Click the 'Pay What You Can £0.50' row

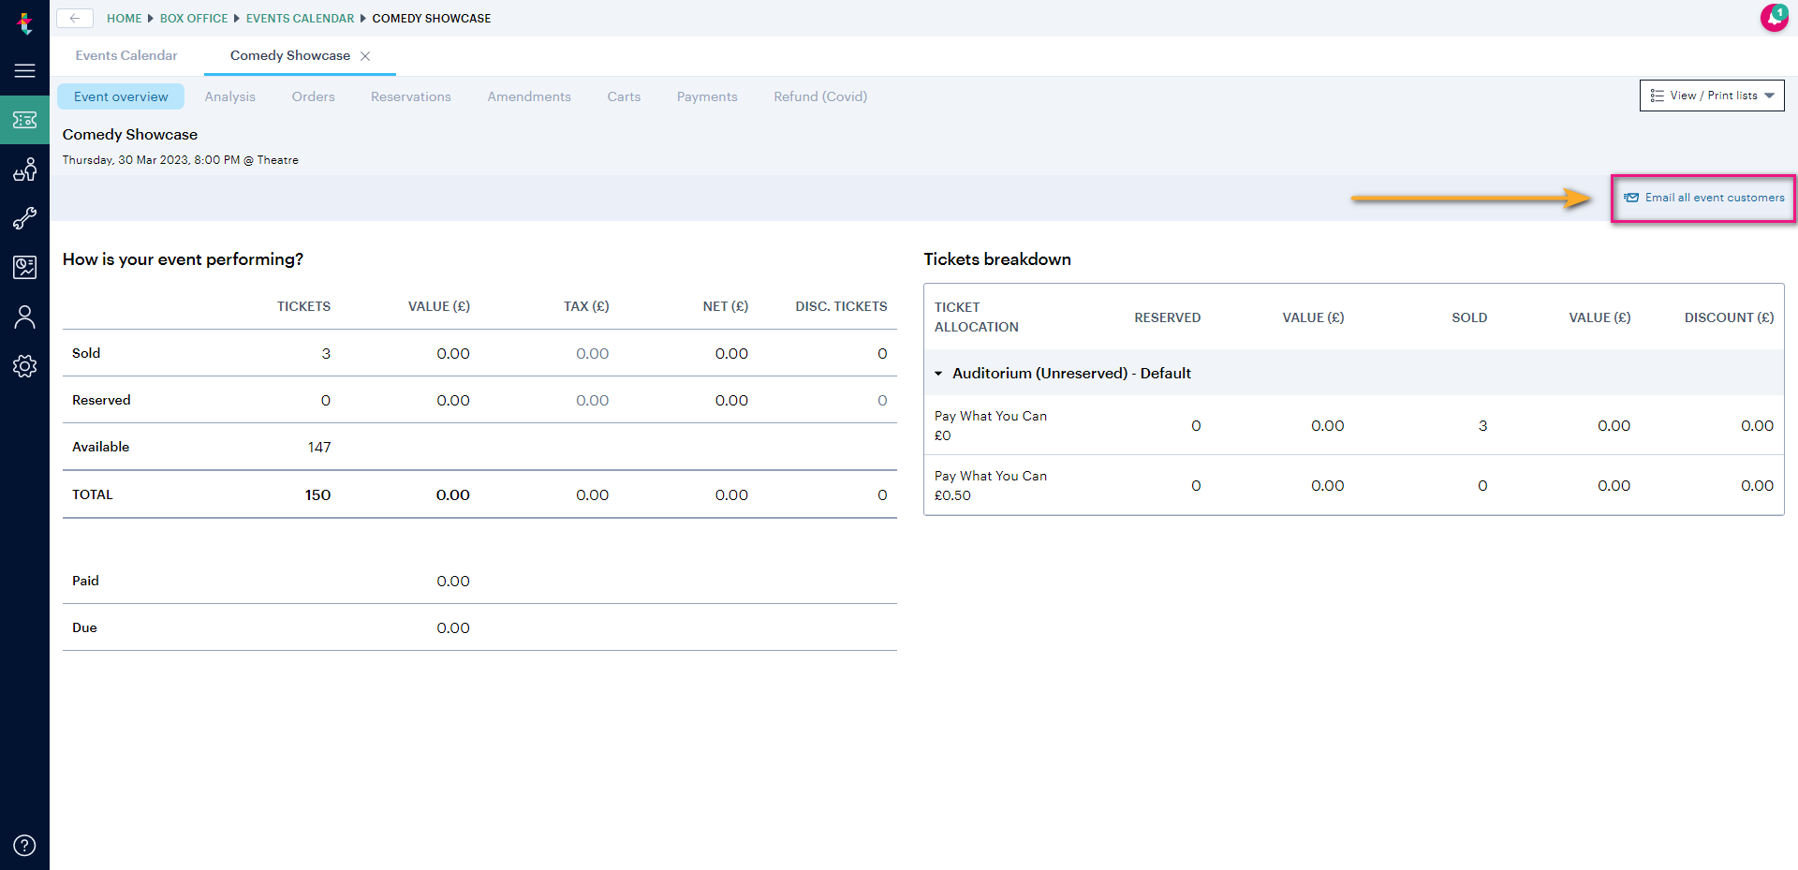click(x=1353, y=485)
